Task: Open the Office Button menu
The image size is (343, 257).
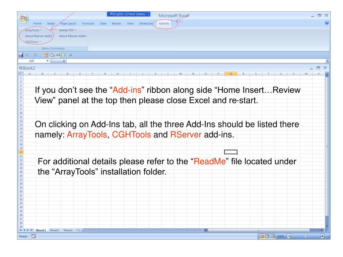Action: (x=24, y=19)
